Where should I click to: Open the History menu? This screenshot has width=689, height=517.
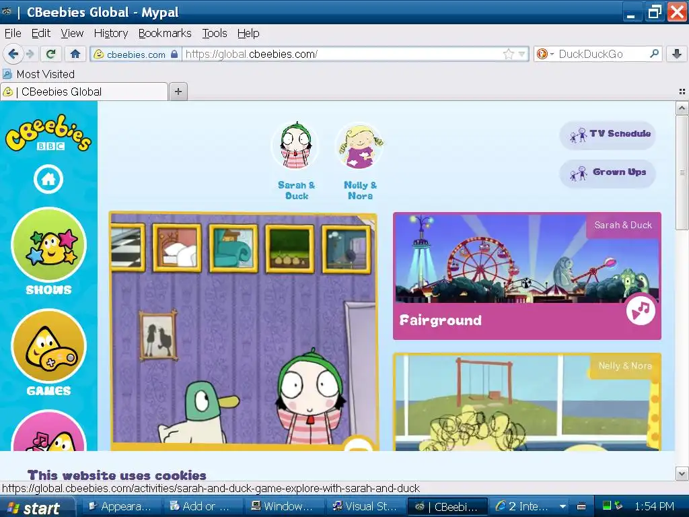point(111,34)
